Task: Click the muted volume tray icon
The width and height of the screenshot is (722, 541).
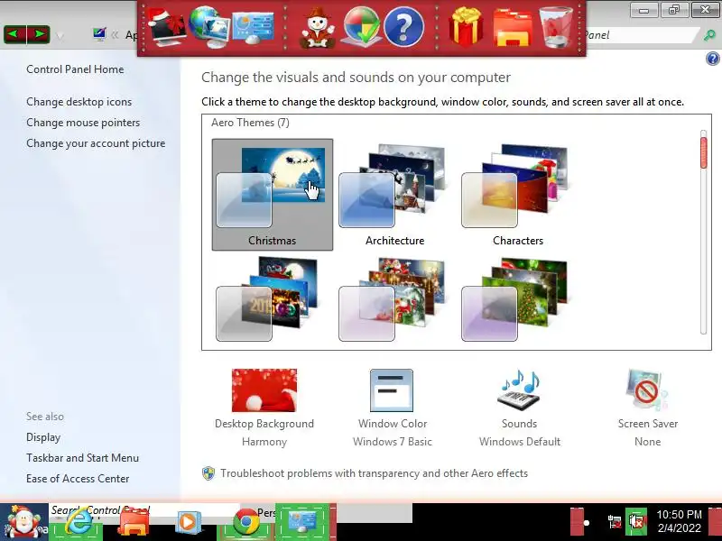Action: (x=637, y=522)
